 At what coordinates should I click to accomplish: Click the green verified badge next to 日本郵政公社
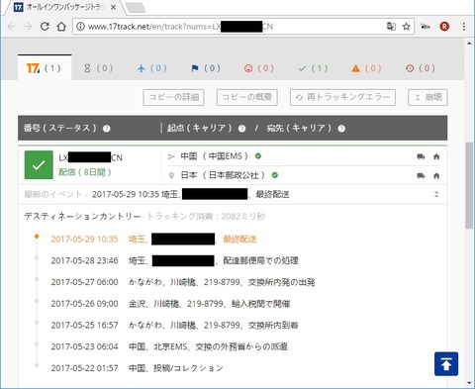(275, 175)
